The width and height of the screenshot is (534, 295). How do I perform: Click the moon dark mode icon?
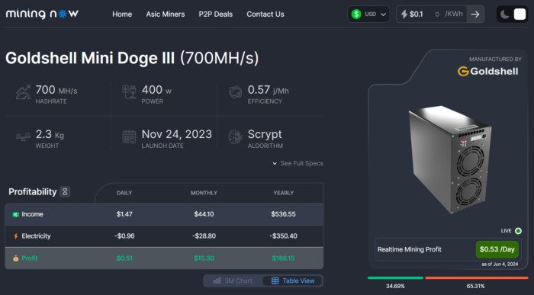(505, 14)
